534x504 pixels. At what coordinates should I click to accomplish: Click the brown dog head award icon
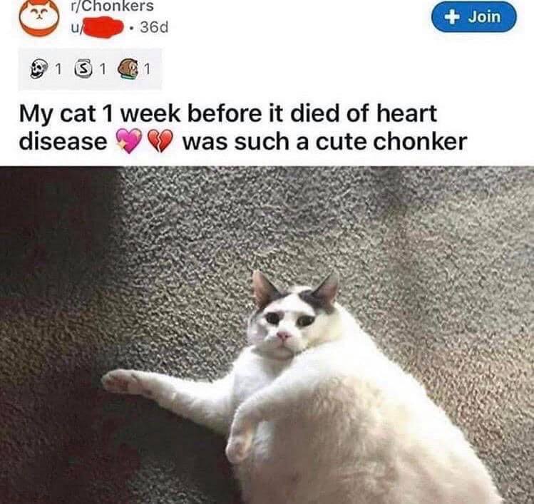tap(128, 69)
